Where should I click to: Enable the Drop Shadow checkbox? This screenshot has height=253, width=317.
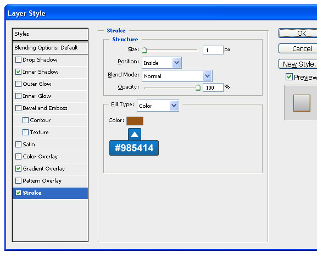(x=18, y=60)
